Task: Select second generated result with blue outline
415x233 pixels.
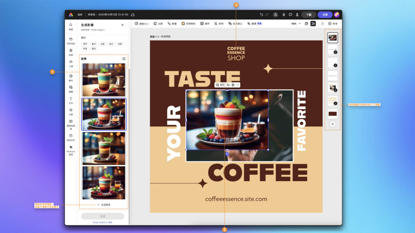Action: tap(104, 114)
